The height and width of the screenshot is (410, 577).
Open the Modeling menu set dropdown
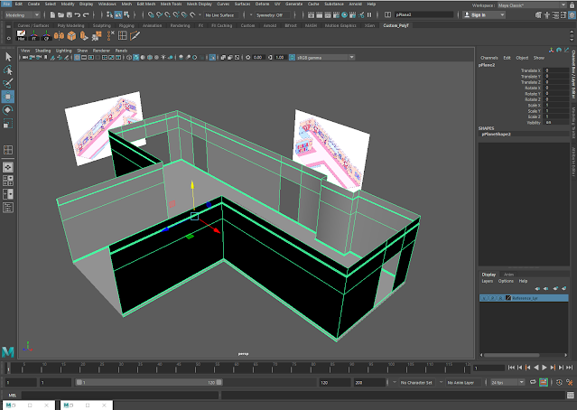pos(23,15)
